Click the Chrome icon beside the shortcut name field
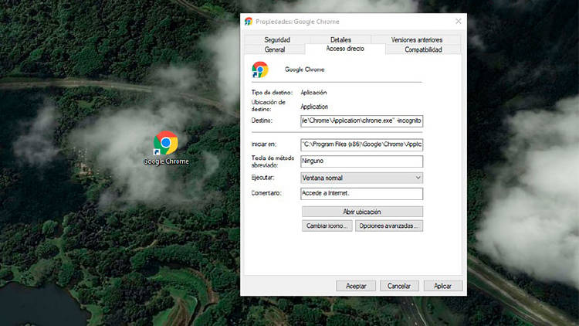The height and width of the screenshot is (326, 579). coord(260,70)
